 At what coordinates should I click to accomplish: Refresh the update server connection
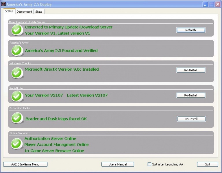[191, 30]
